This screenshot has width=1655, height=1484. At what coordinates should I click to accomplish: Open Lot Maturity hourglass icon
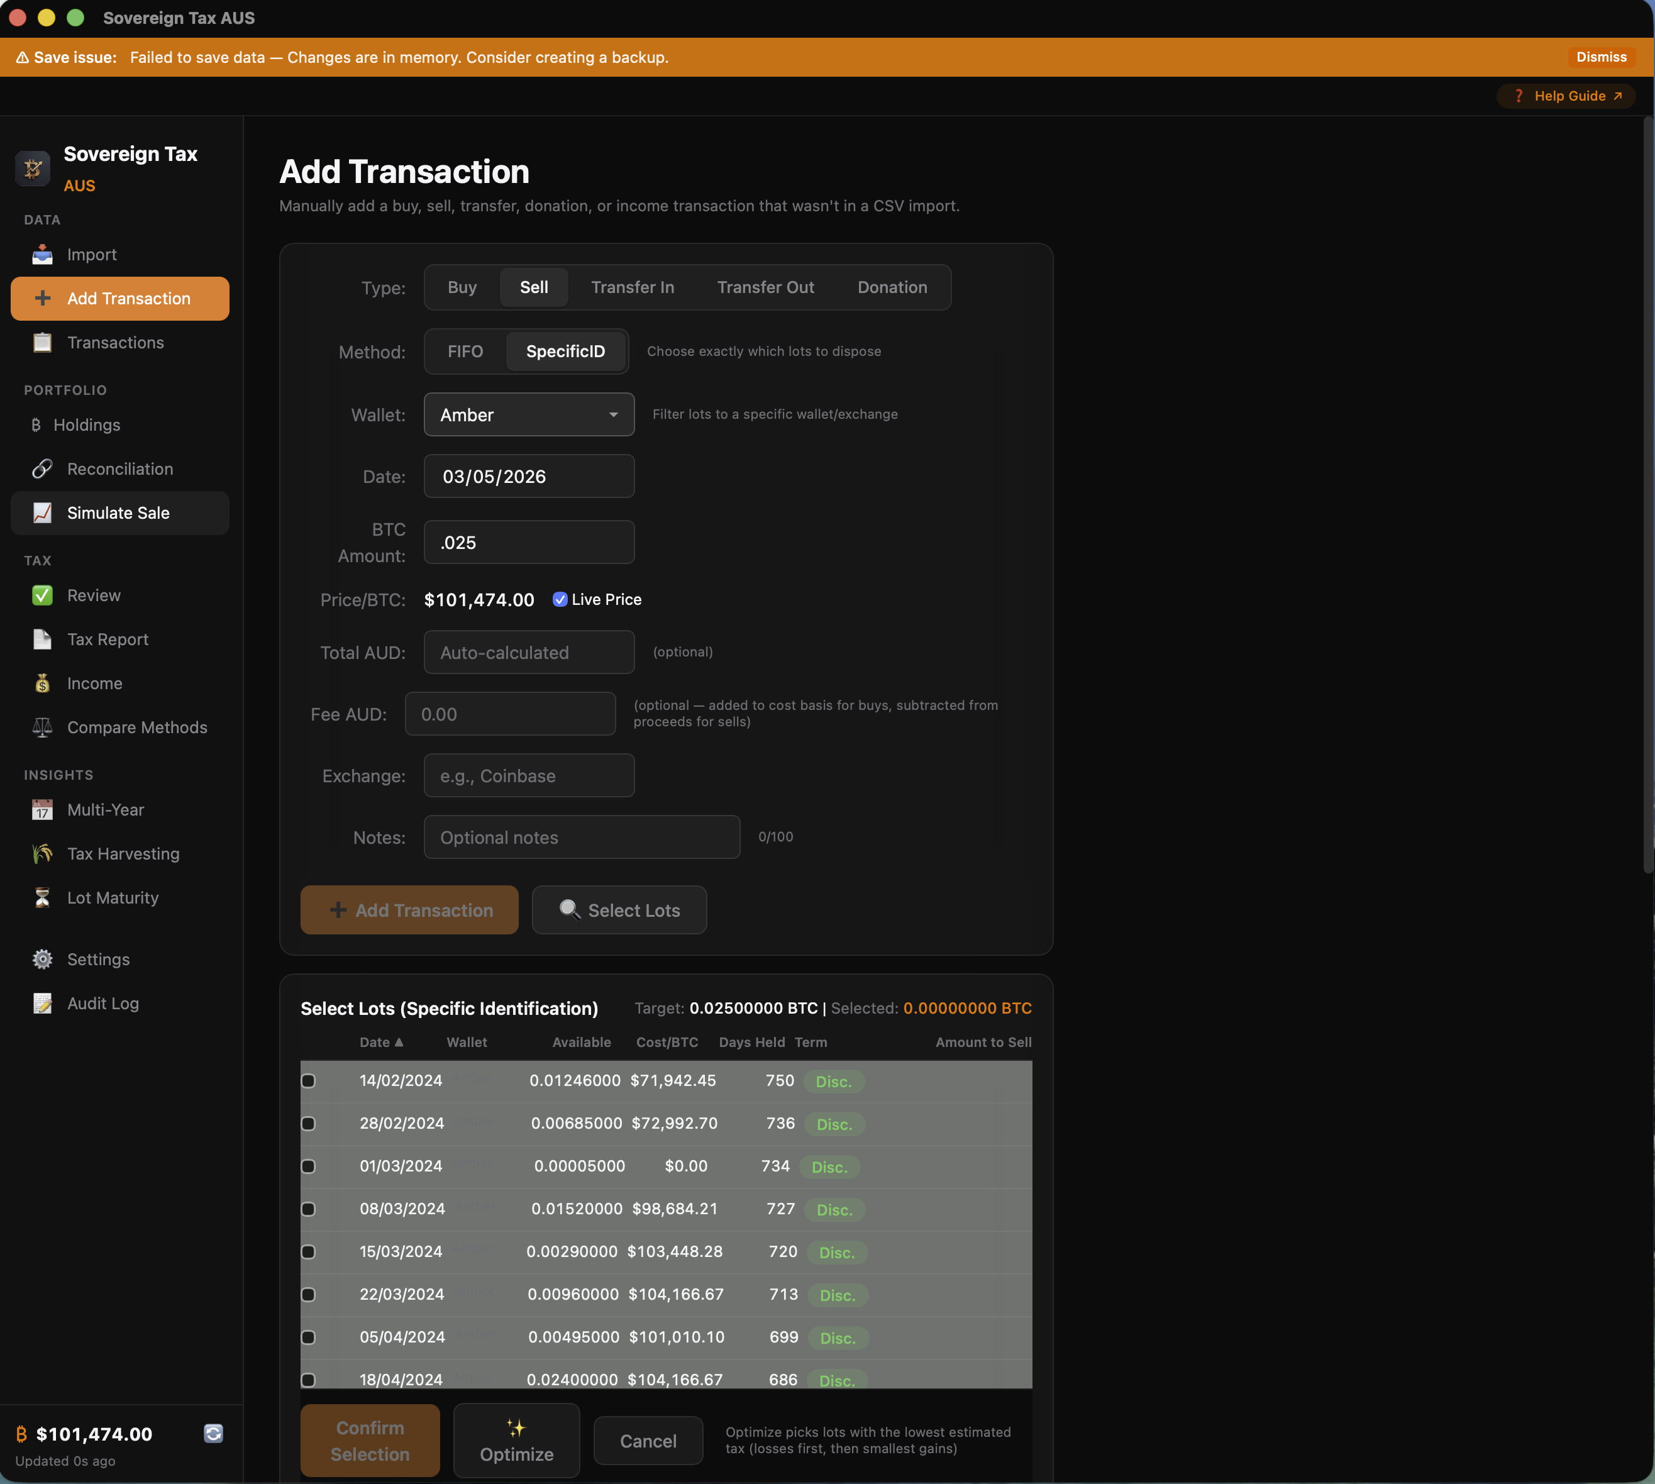[42, 898]
